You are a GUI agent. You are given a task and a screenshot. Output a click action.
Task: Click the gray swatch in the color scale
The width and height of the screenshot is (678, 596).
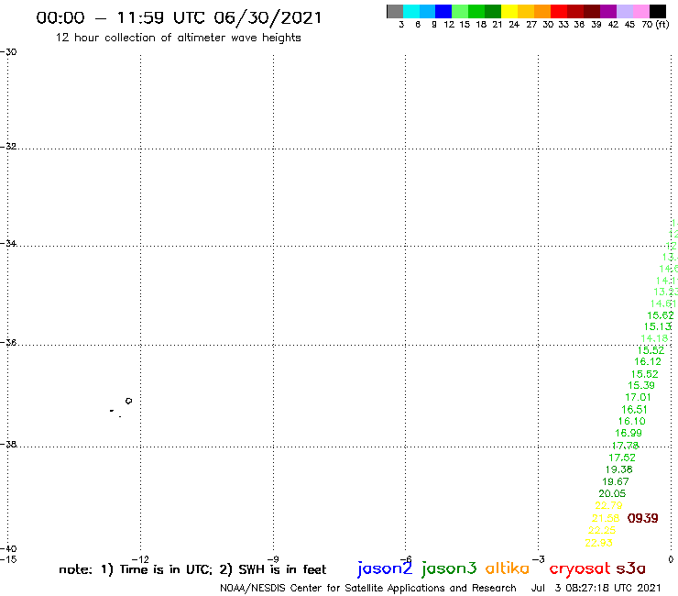[395, 11]
